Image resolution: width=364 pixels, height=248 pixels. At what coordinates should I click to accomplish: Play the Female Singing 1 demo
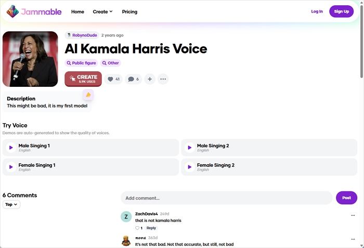[11, 167]
